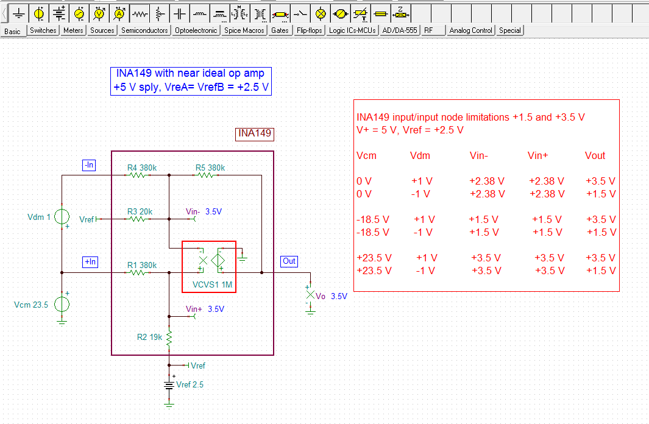Select the Switch component icon
The width and height of the screenshot is (649, 424).
click(300, 13)
